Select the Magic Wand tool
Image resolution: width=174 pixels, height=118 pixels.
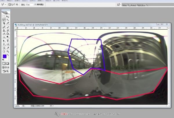8,20
